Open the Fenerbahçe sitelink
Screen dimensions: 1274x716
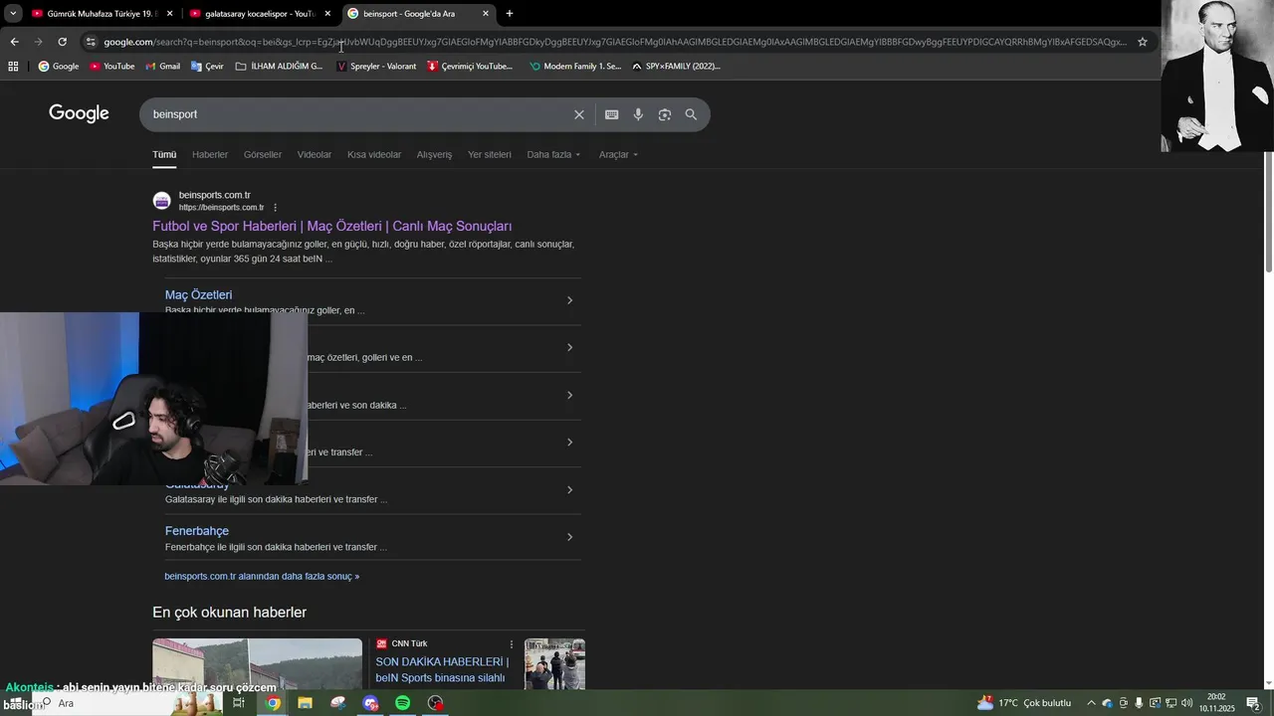click(197, 531)
